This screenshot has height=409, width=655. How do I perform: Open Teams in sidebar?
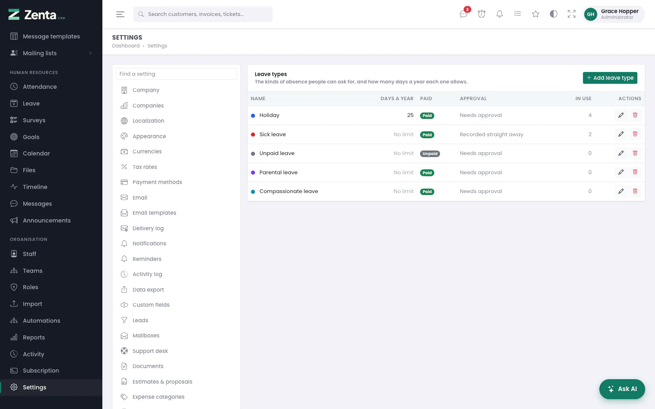click(x=51, y=271)
